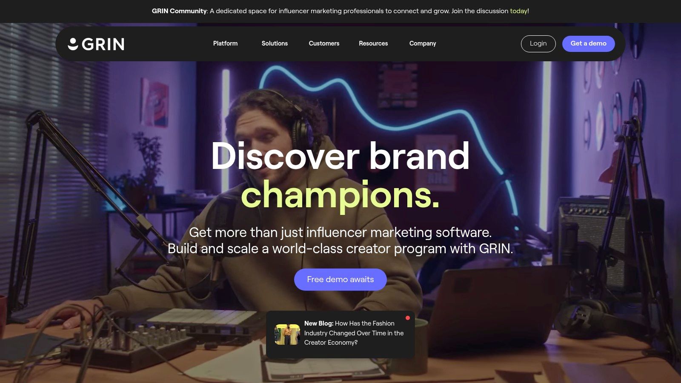
Task: Click the Get a demo button
Action: pos(588,43)
